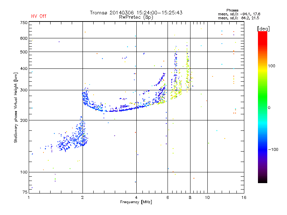Click the '0' colorbar tick label

[269, 107]
